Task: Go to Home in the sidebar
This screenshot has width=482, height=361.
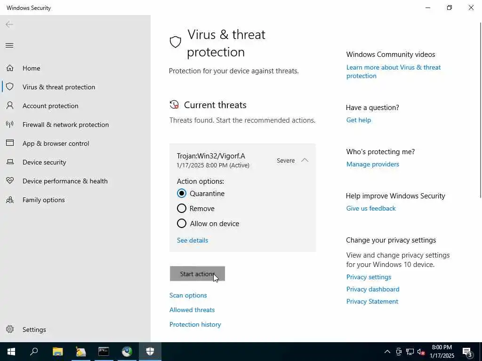Action: coord(32,68)
